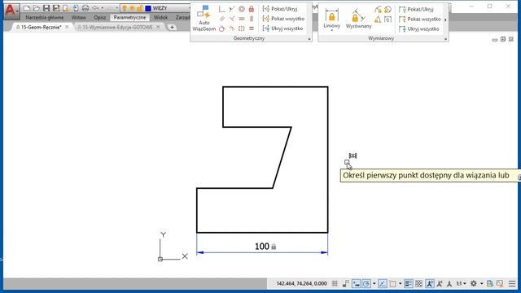The height and width of the screenshot is (293, 521).
Task: Click the Plot (print) icon
Action: pos(85,8)
